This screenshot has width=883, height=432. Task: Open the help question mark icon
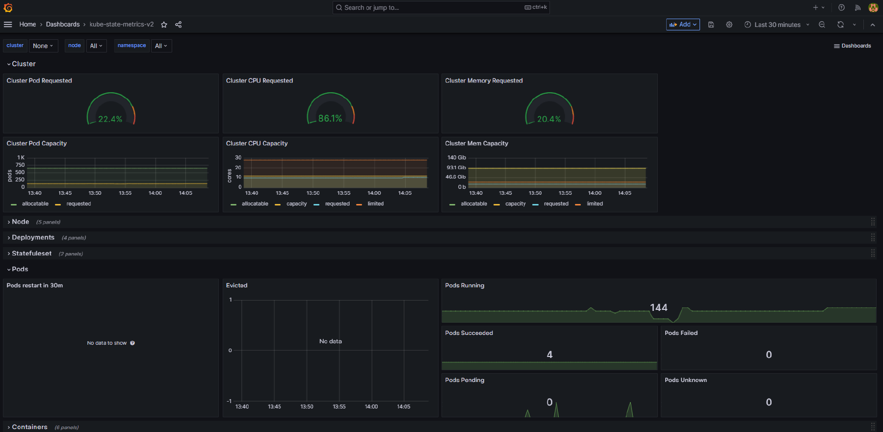(841, 7)
